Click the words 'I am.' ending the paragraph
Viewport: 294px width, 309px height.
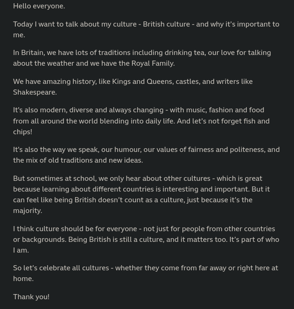21,250
